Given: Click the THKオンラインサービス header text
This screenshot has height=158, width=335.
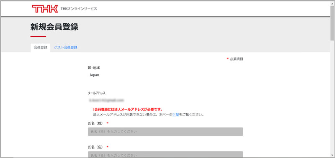Looking at the screenshot, I should tap(79, 9).
